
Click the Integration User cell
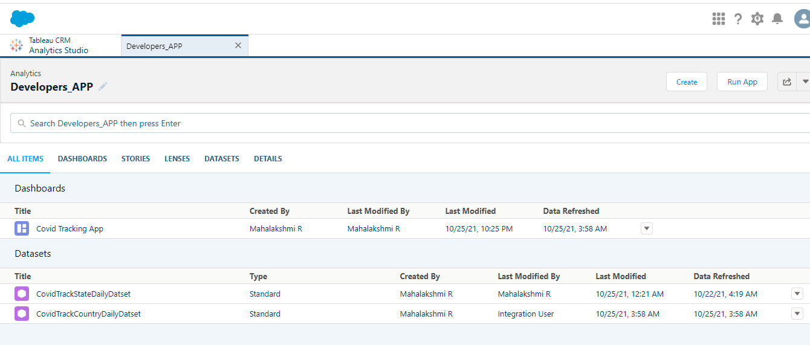pos(526,314)
